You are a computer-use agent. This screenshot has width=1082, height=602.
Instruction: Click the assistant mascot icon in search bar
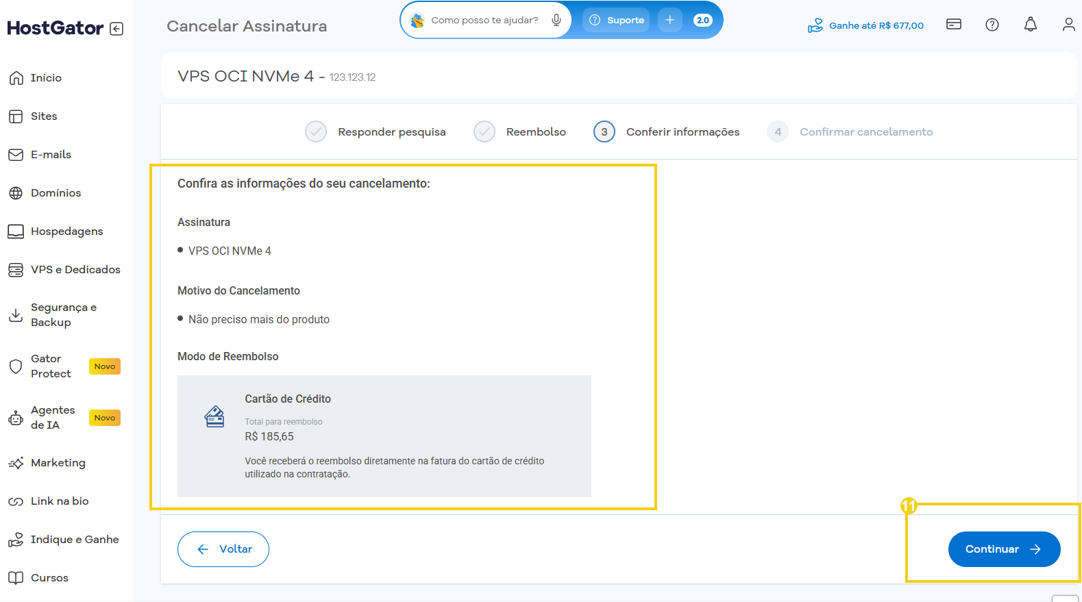point(417,21)
